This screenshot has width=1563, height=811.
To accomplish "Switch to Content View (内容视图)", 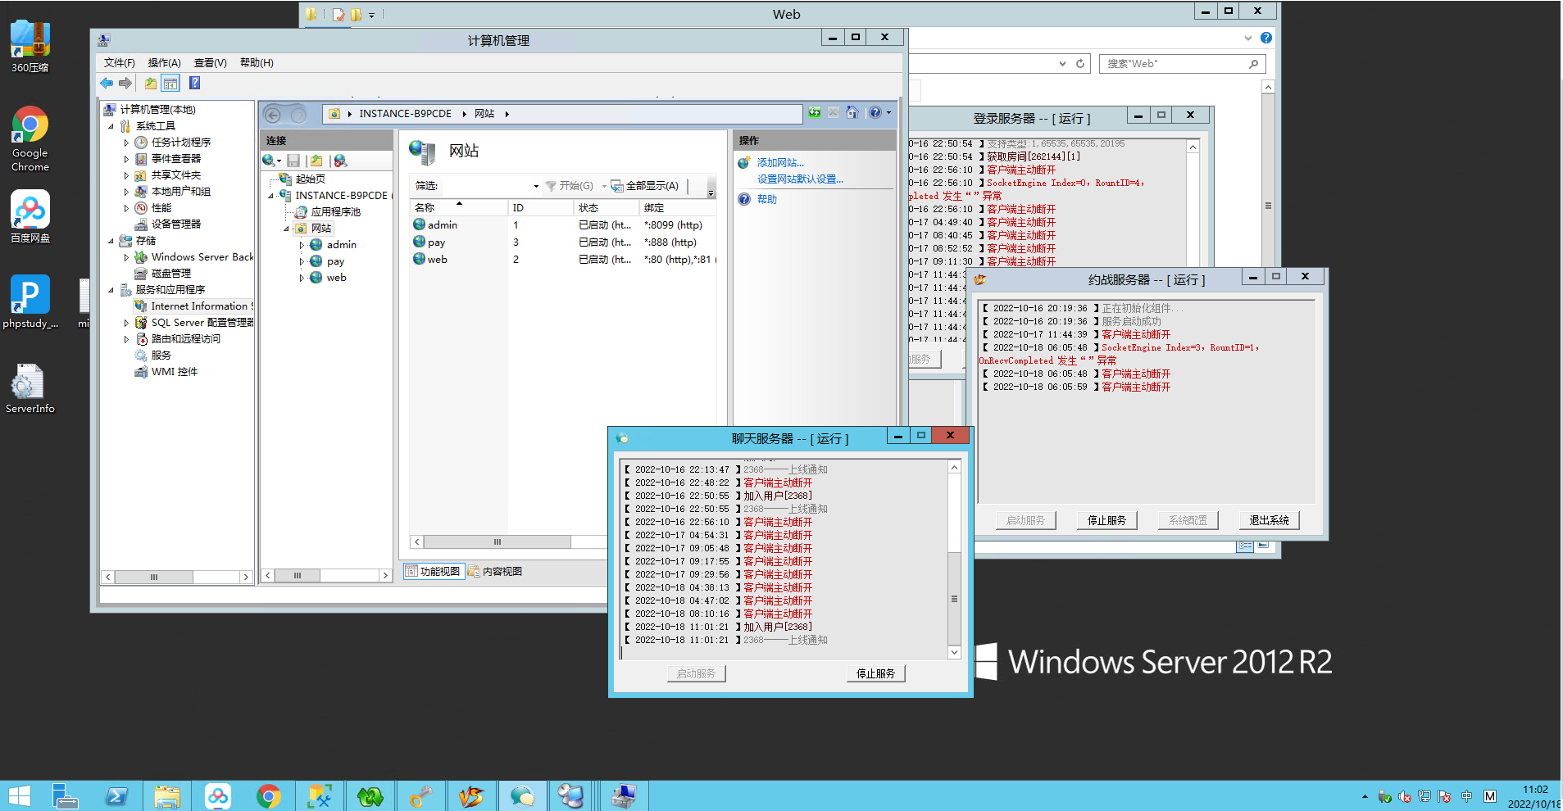I will [x=495, y=572].
